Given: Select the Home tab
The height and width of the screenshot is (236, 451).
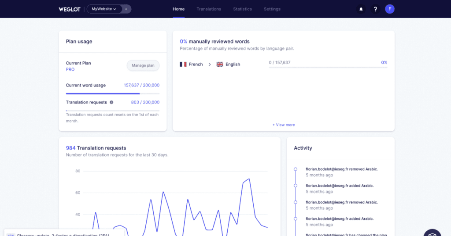Looking at the screenshot, I should tap(178, 9).
